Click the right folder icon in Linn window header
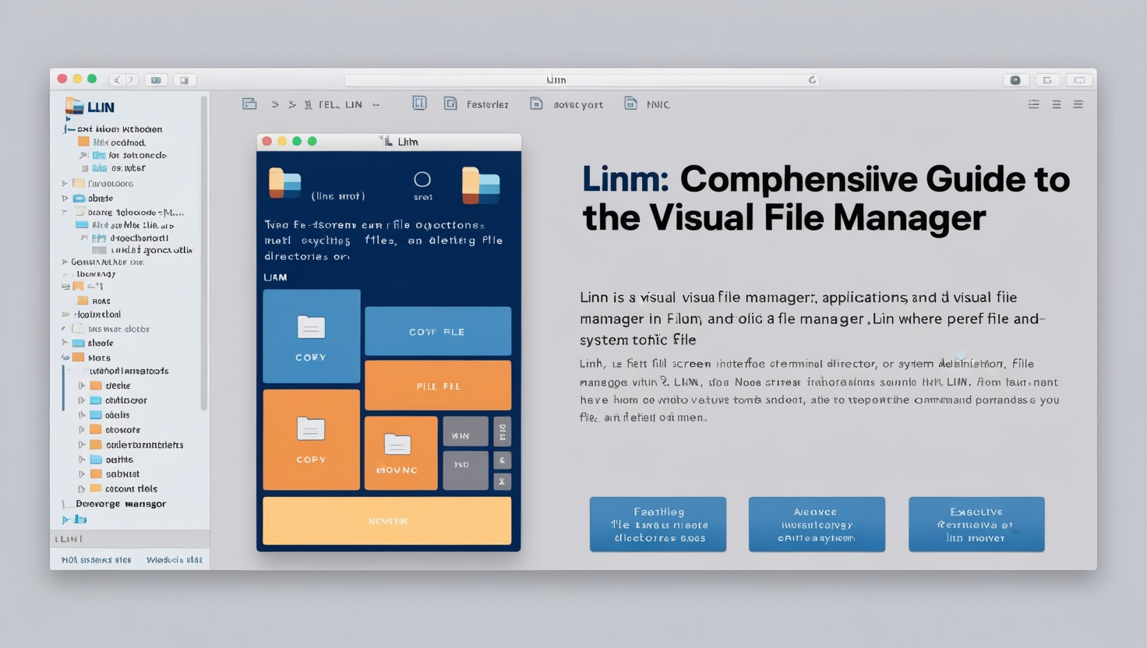The width and height of the screenshot is (1147, 648). tap(481, 185)
